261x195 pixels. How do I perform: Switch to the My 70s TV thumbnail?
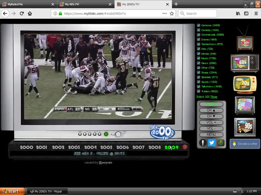coord(245,84)
